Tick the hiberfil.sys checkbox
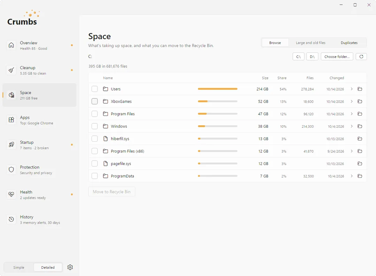 (x=95, y=139)
